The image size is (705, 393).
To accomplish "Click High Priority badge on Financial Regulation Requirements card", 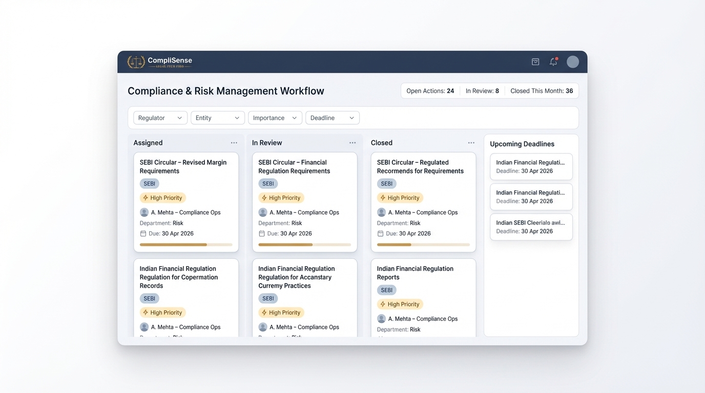I will pos(281,198).
